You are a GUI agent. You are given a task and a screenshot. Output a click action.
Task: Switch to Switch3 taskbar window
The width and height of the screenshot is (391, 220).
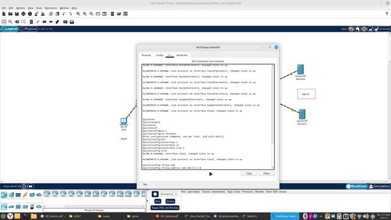[250, 216]
